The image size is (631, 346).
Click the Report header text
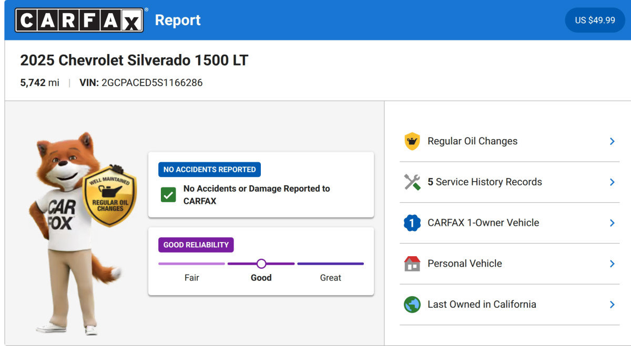[178, 20]
